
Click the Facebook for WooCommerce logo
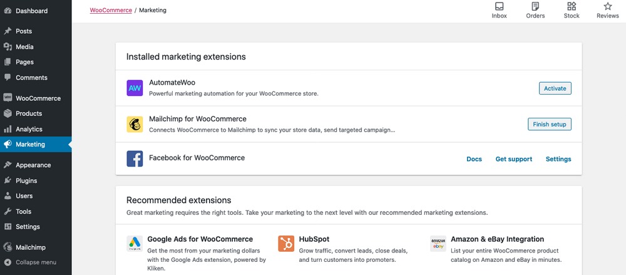point(135,158)
